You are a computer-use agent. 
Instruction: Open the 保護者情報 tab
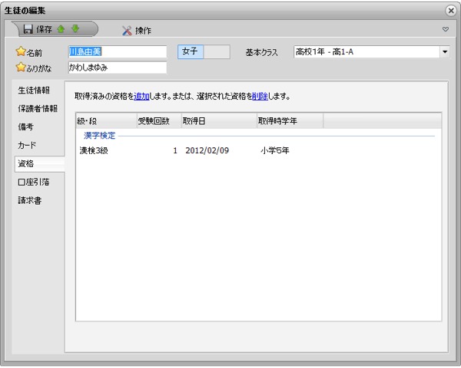click(x=38, y=109)
